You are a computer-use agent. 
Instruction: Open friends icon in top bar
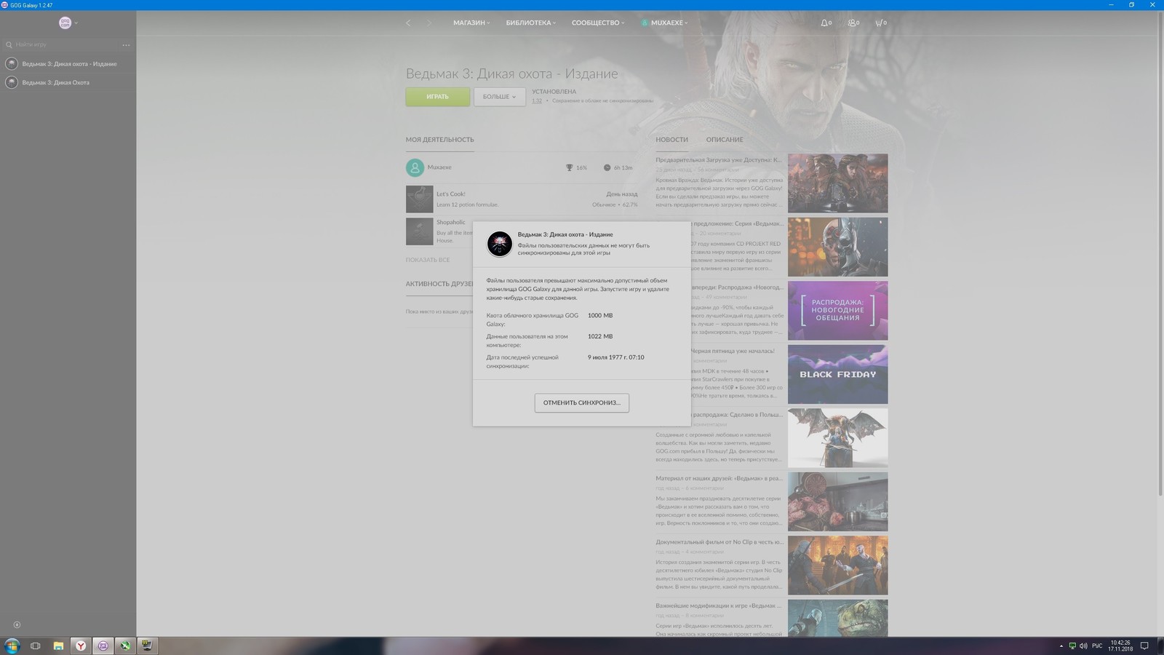853,23
